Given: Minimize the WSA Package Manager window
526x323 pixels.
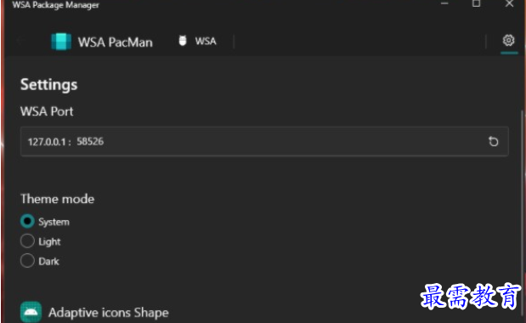Looking at the screenshot, I should point(444,3).
